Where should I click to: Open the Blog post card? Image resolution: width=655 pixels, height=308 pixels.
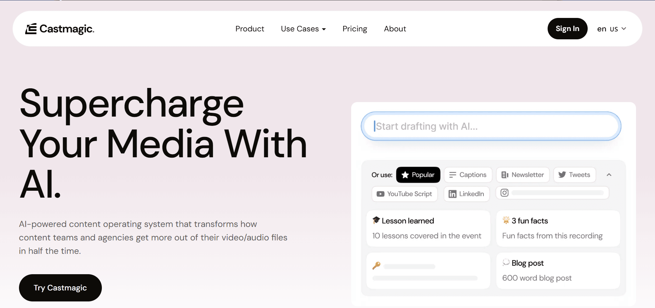pyautogui.click(x=558, y=271)
